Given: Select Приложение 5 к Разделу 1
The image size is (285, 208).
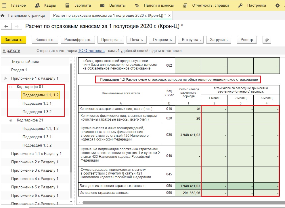Looking at the screenshot, I should click(35, 187).
